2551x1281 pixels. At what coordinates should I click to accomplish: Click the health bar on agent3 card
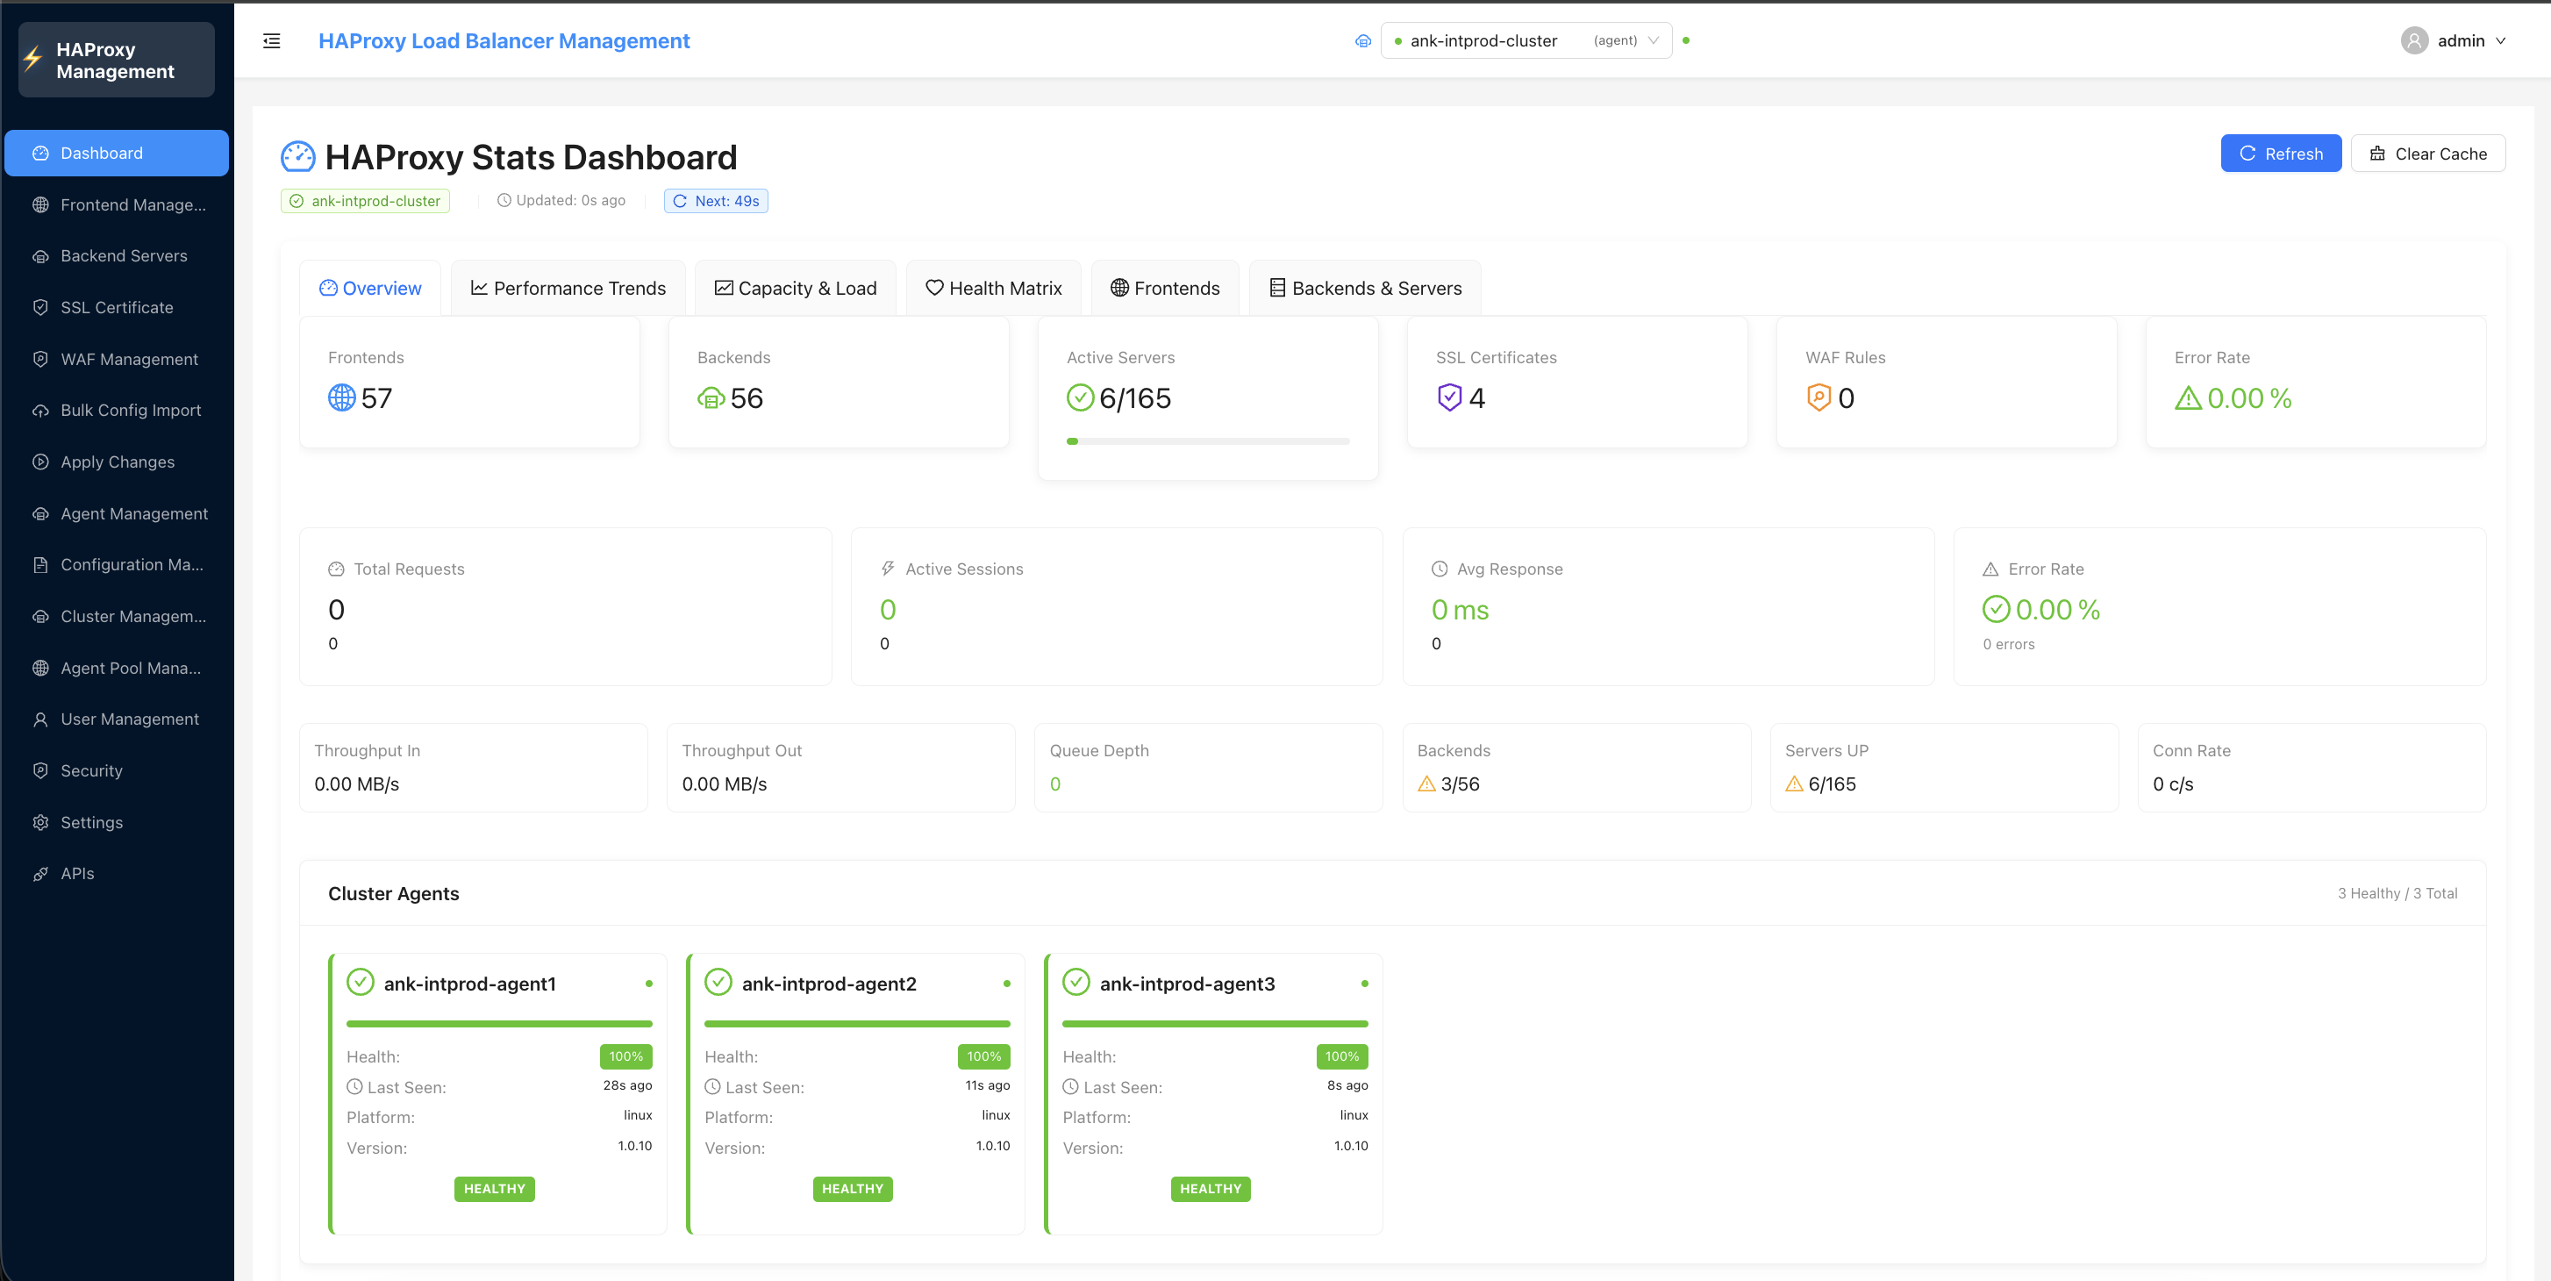[1215, 1023]
